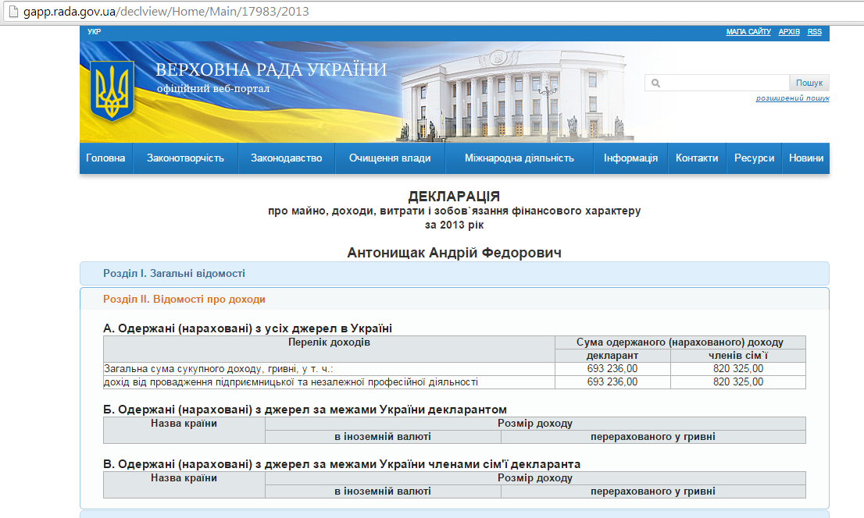The height and width of the screenshot is (518, 864).
Task: Open the МАПА САЙТУ link
Action: (748, 32)
